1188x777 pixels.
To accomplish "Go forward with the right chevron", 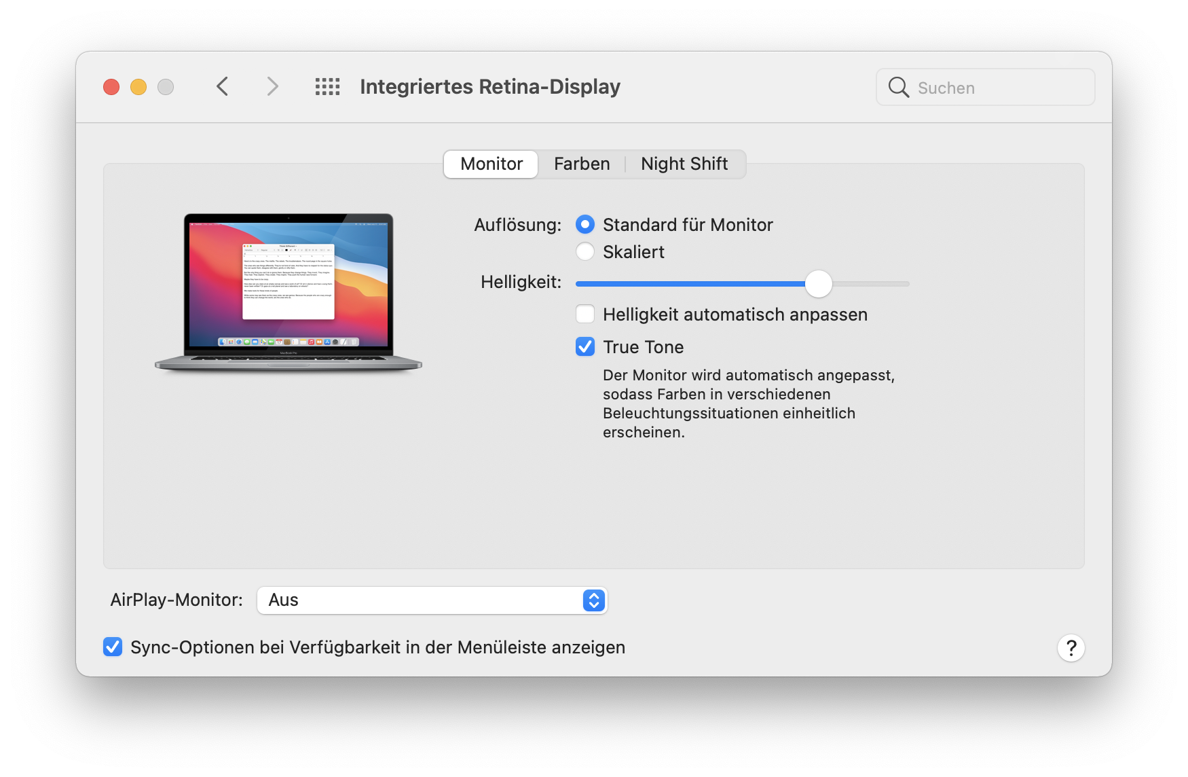I will 272,87.
